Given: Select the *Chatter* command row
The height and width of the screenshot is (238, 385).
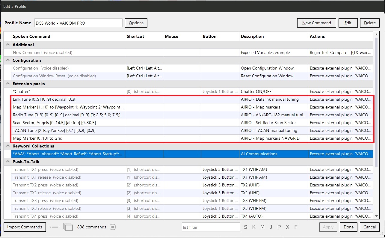Looking at the screenshot, I should [192, 91].
